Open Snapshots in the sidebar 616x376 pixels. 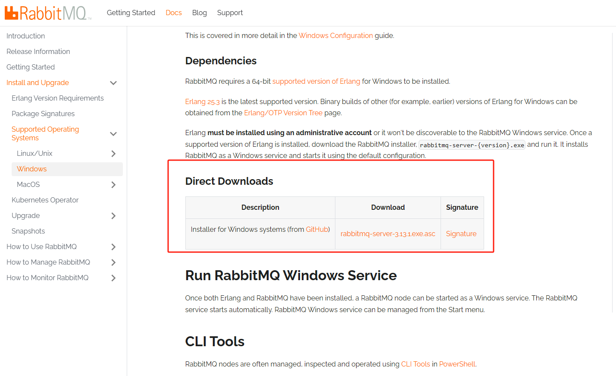click(28, 231)
